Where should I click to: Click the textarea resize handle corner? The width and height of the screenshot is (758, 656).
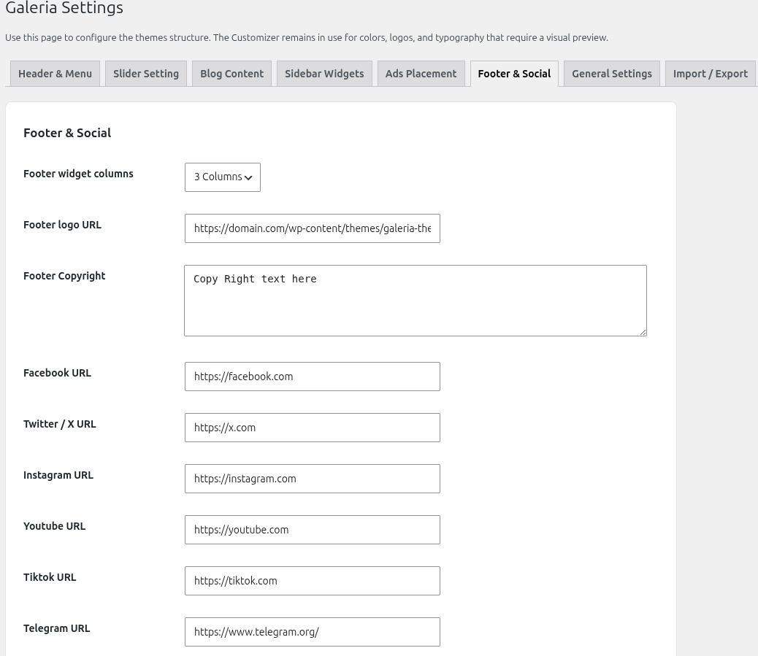(x=643, y=332)
